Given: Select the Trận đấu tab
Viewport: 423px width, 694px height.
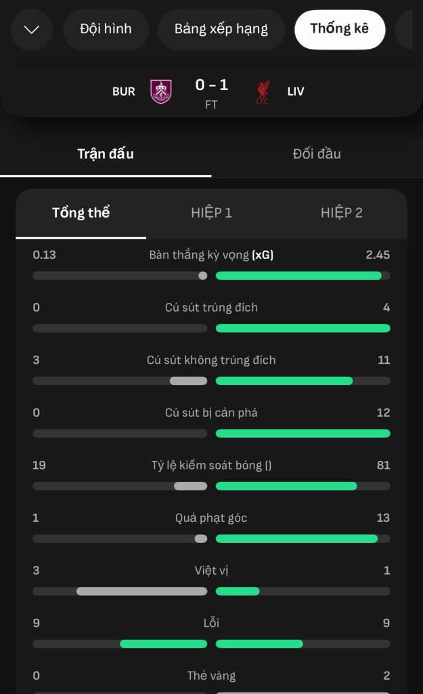Looking at the screenshot, I should click(x=106, y=154).
